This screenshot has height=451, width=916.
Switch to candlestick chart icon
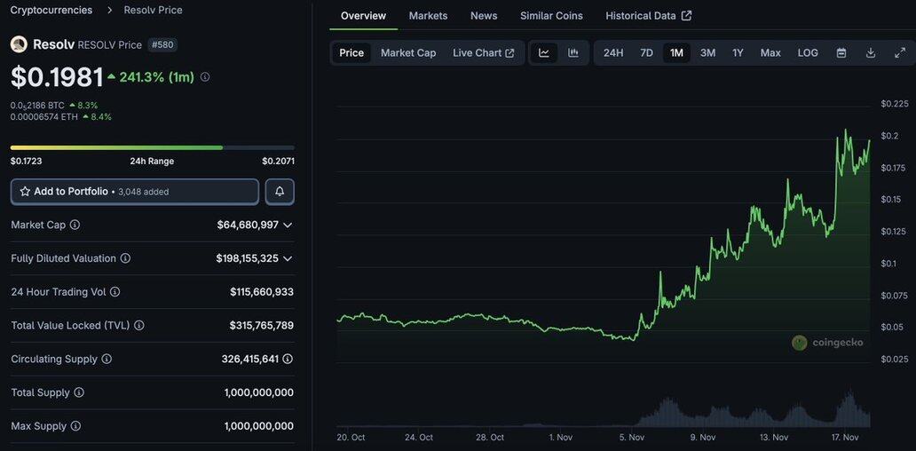(573, 53)
